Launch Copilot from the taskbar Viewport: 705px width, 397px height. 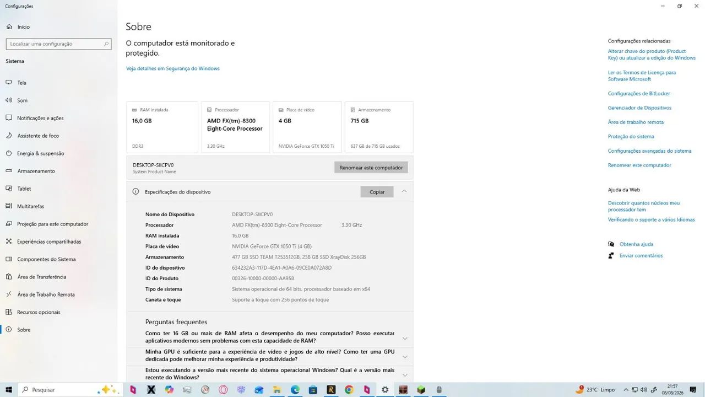point(169,390)
